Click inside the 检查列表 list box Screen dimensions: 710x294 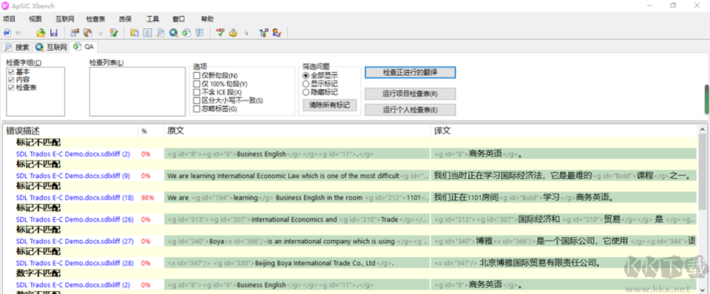[x=138, y=92]
